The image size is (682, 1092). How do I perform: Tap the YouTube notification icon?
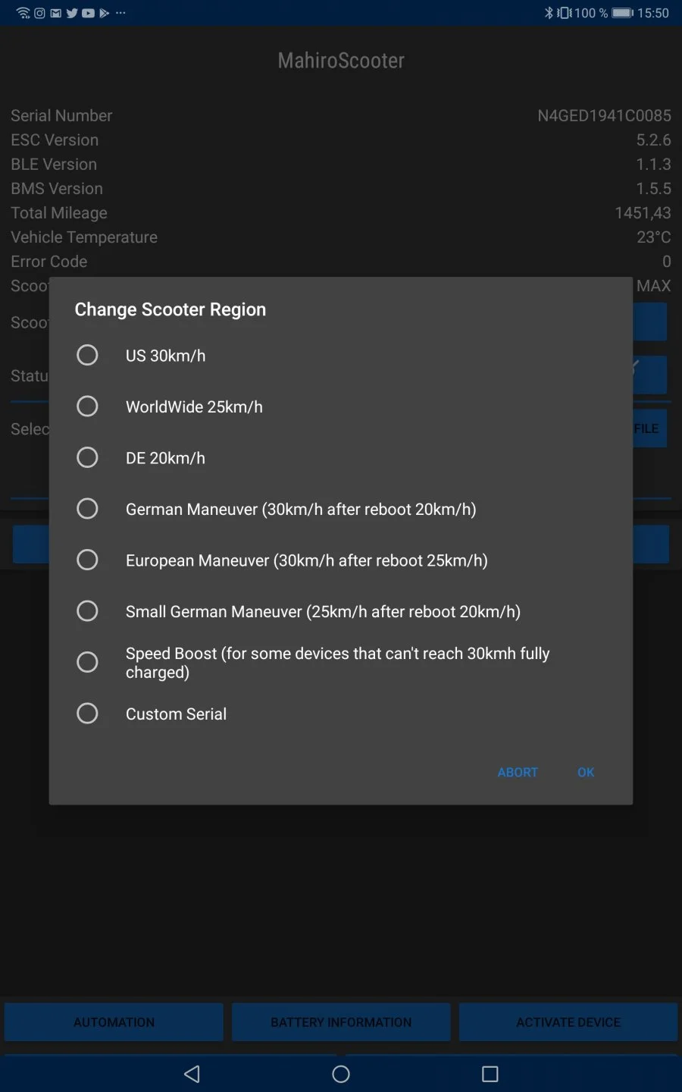(88, 13)
